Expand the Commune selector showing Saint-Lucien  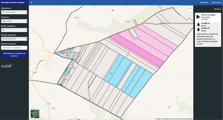click(x=14, y=21)
